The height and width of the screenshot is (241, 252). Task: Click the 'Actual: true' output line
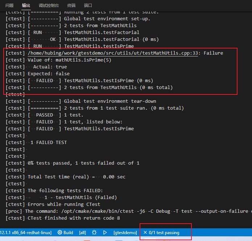click(x=36, y=67)
